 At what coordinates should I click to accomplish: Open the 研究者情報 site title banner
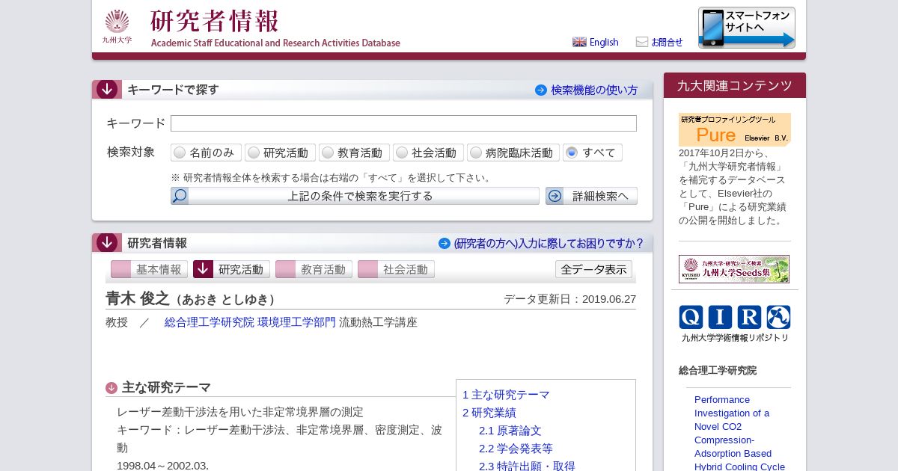(x=275, y=28)
